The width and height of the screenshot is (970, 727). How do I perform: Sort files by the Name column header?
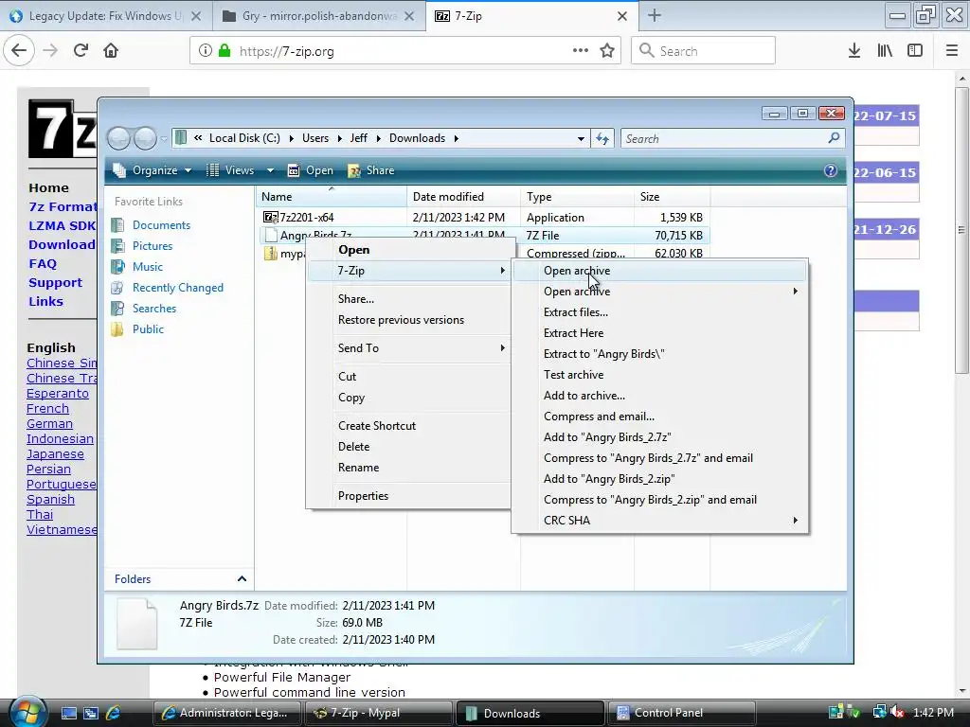332,197
